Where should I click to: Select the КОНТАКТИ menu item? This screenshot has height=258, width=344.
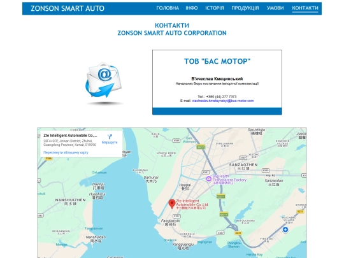[305, 8]
